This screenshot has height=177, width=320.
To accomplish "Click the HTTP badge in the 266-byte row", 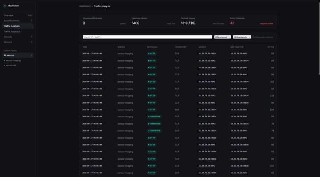I will pos(152,110).
